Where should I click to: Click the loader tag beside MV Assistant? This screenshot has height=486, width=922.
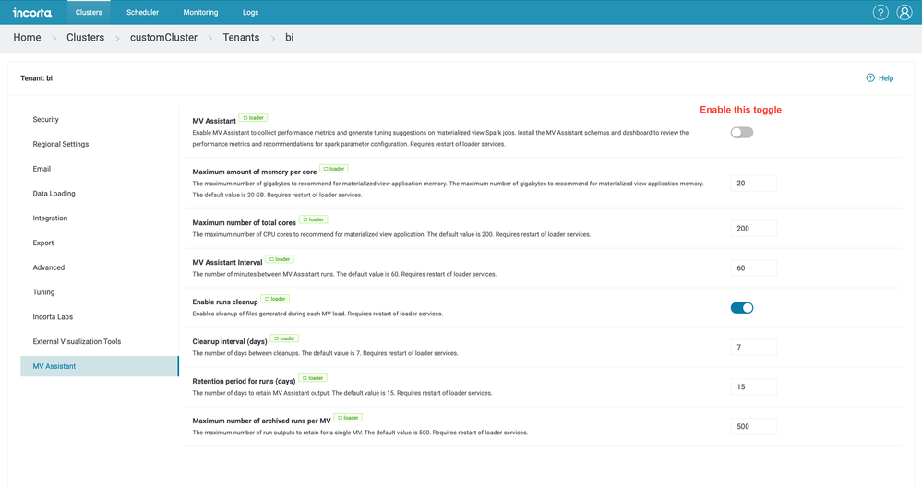point(253,118)
